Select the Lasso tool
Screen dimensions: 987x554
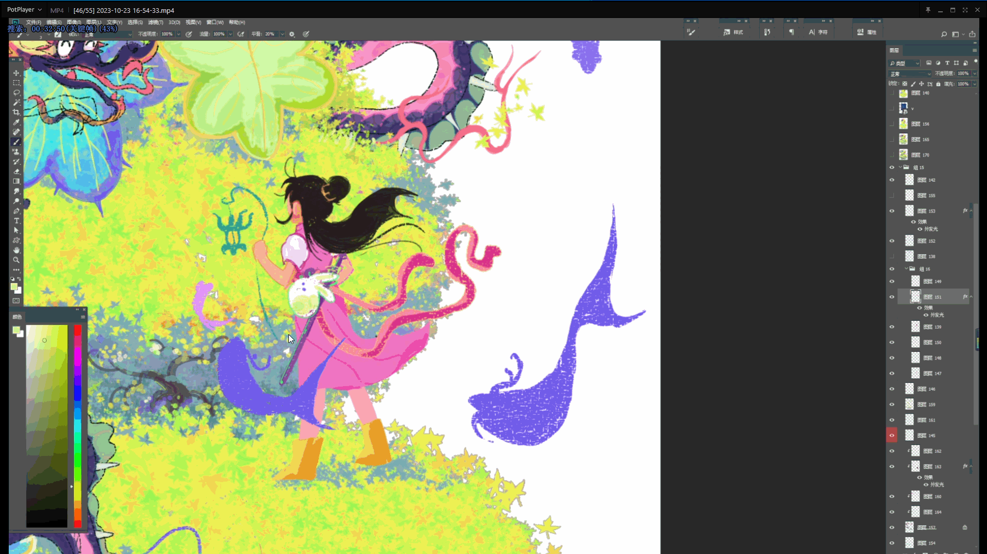[x=16, y=92]
